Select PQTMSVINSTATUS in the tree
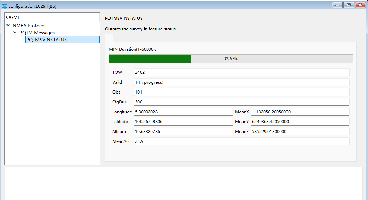 pos(47,40)
